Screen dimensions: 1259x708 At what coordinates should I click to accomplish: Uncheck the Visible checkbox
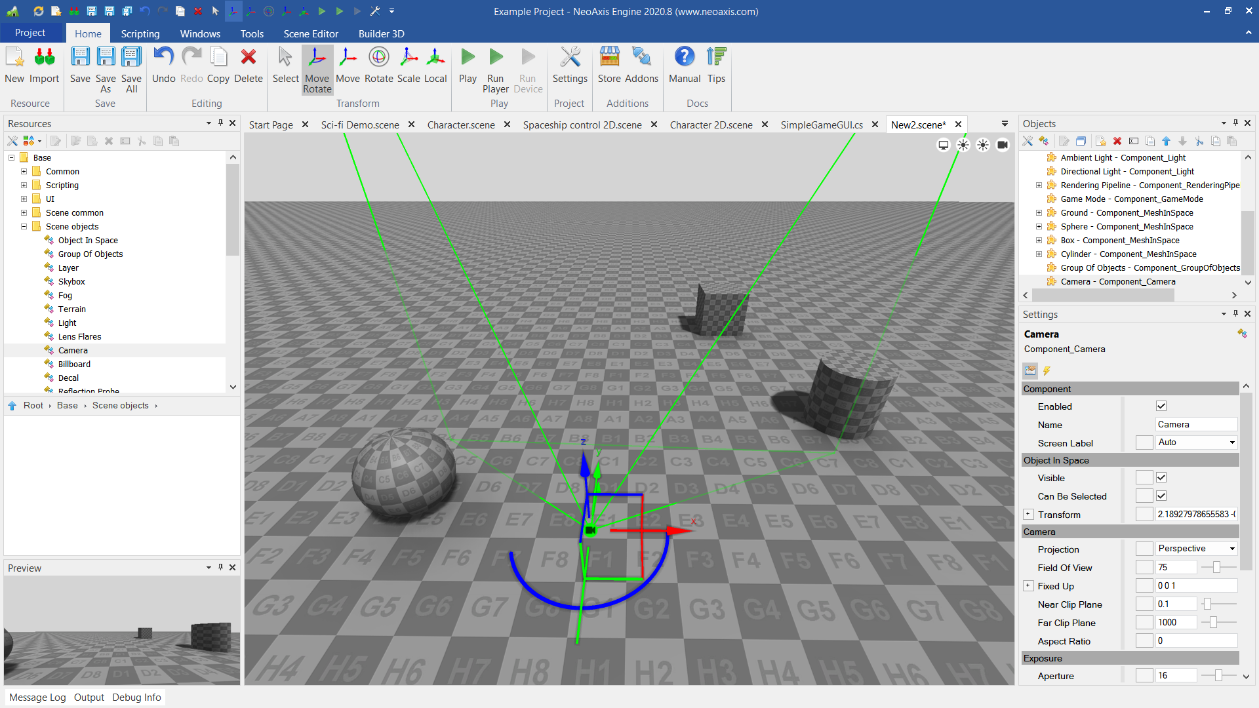click(1161, 478)
